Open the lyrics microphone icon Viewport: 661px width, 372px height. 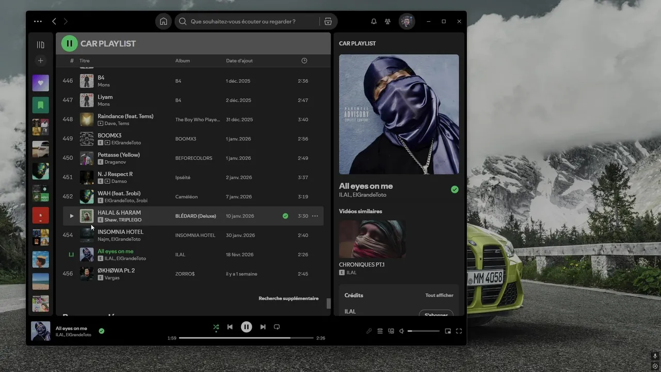[369, 331]
